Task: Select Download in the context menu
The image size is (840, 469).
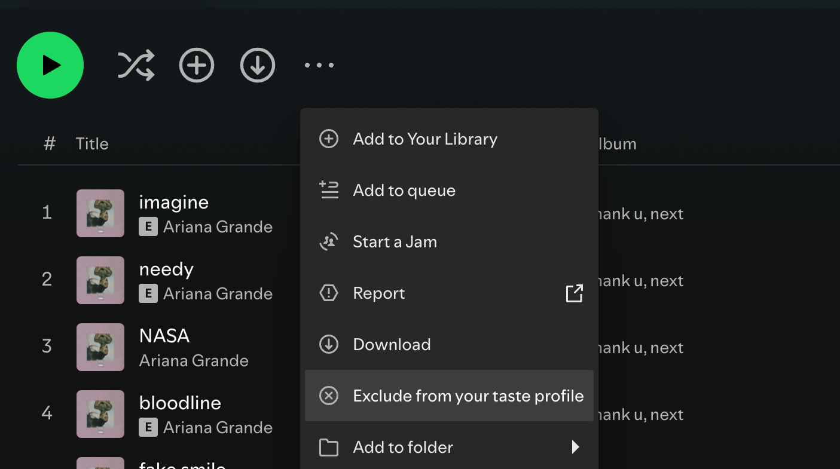Action: click(x=449, y=345)
